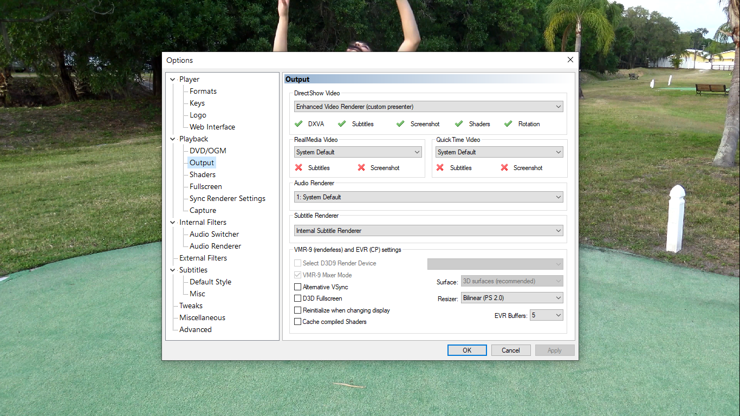The height and width of the screenshot is (416, 740).
Task: Open the Default Style page
Action: (211, 282)
